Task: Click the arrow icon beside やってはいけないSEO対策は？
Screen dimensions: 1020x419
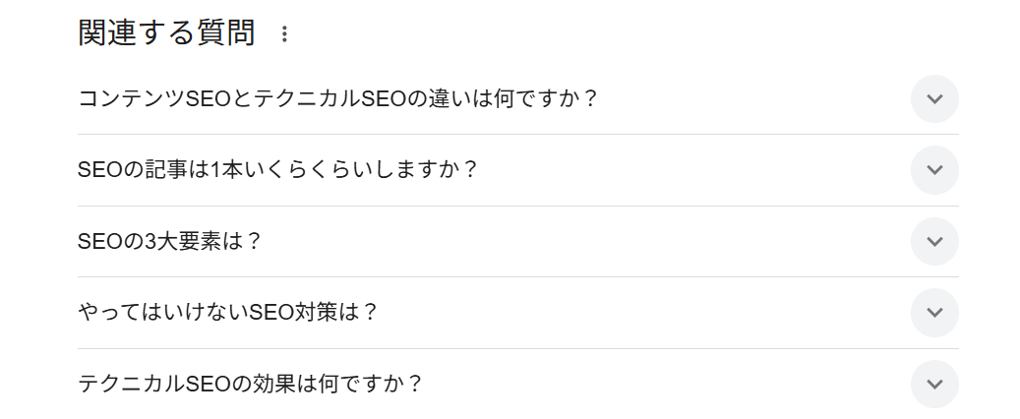Action: pos(934,313)
